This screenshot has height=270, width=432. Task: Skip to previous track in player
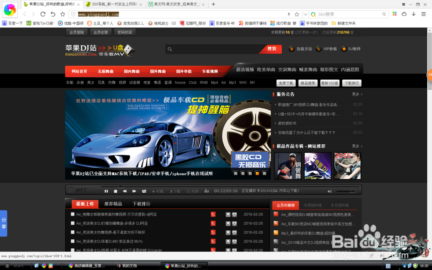click(x=125, y=191)
